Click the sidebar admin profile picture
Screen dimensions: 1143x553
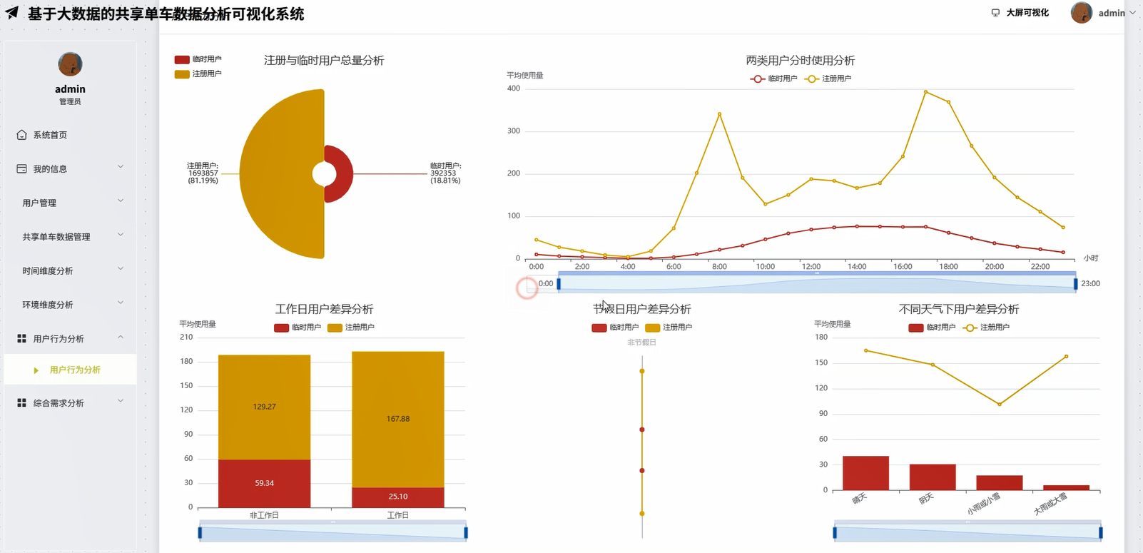pyautogui.click(x=70, y=64)
